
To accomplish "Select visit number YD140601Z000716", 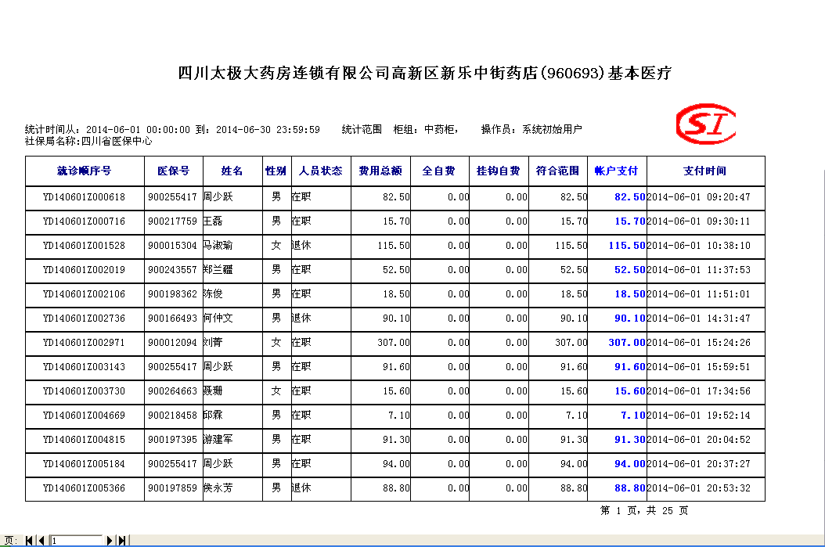I will (x=85, y=221).
